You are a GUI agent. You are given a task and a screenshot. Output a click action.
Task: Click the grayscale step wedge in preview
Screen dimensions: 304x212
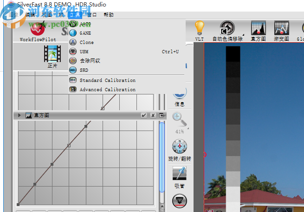click(233, 129)
